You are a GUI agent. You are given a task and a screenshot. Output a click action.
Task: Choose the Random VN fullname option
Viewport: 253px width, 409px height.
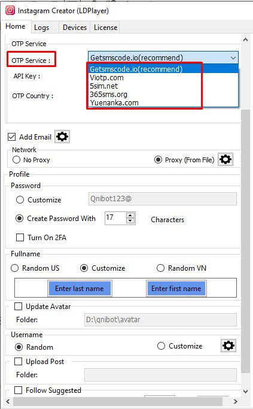click(160, 268)
